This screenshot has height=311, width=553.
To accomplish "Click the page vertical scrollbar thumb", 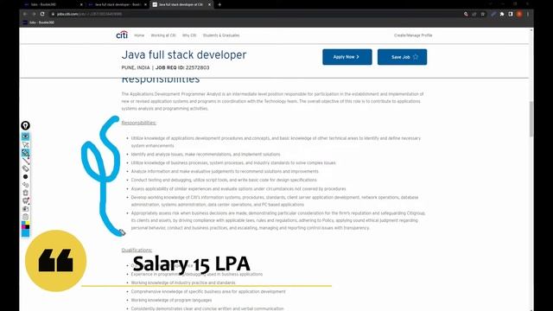I will point(531,119).
